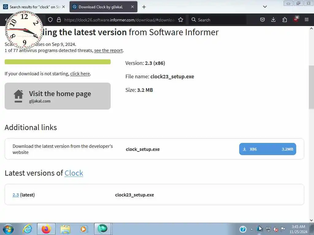Bookmark this page with the star icon

pos(181,20)
